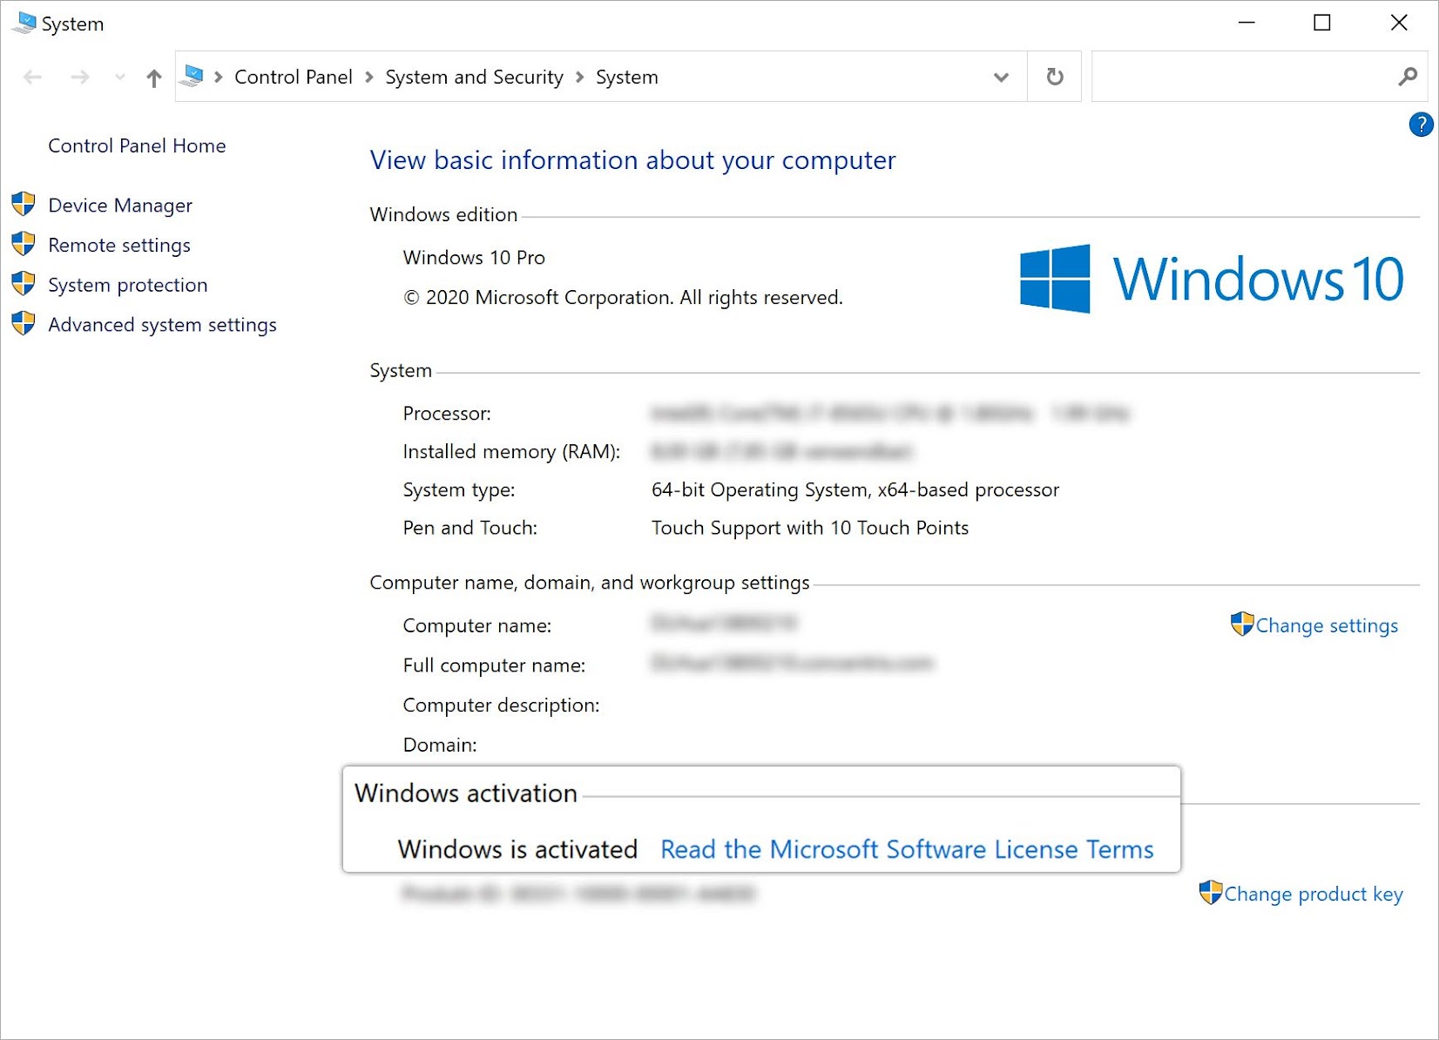Expand the chevron after Control Panel
This screenshot has height=1040, width=1439.
coord(369,77)
